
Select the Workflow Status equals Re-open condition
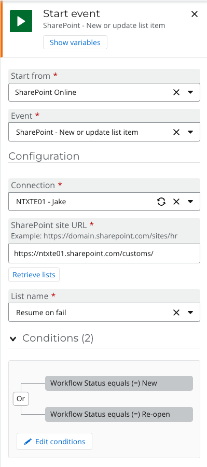tap(119, 414)
